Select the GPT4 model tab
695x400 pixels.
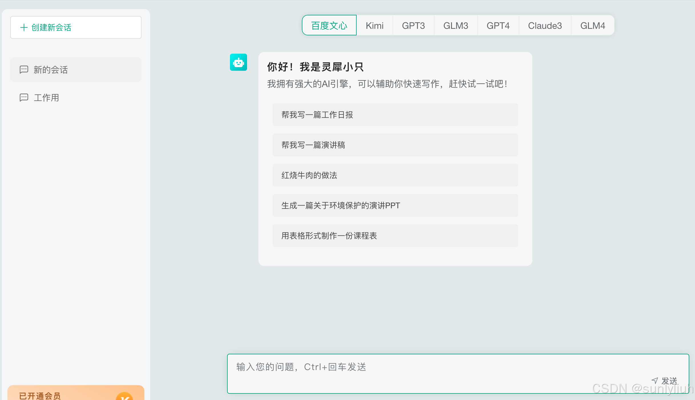pyautogui.click(x=498, y=26)
